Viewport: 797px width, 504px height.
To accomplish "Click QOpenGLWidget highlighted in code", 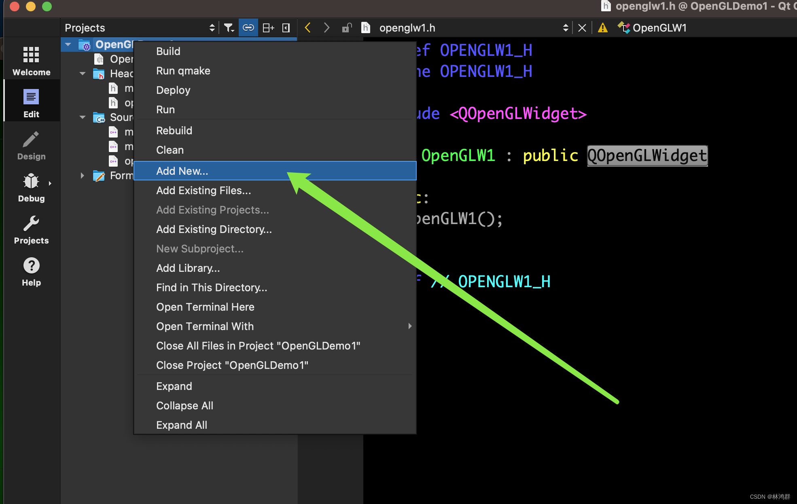I will [647, 156].
